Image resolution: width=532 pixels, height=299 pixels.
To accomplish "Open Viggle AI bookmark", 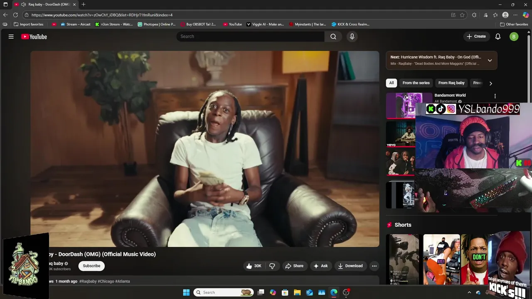I will coord(265,24).
